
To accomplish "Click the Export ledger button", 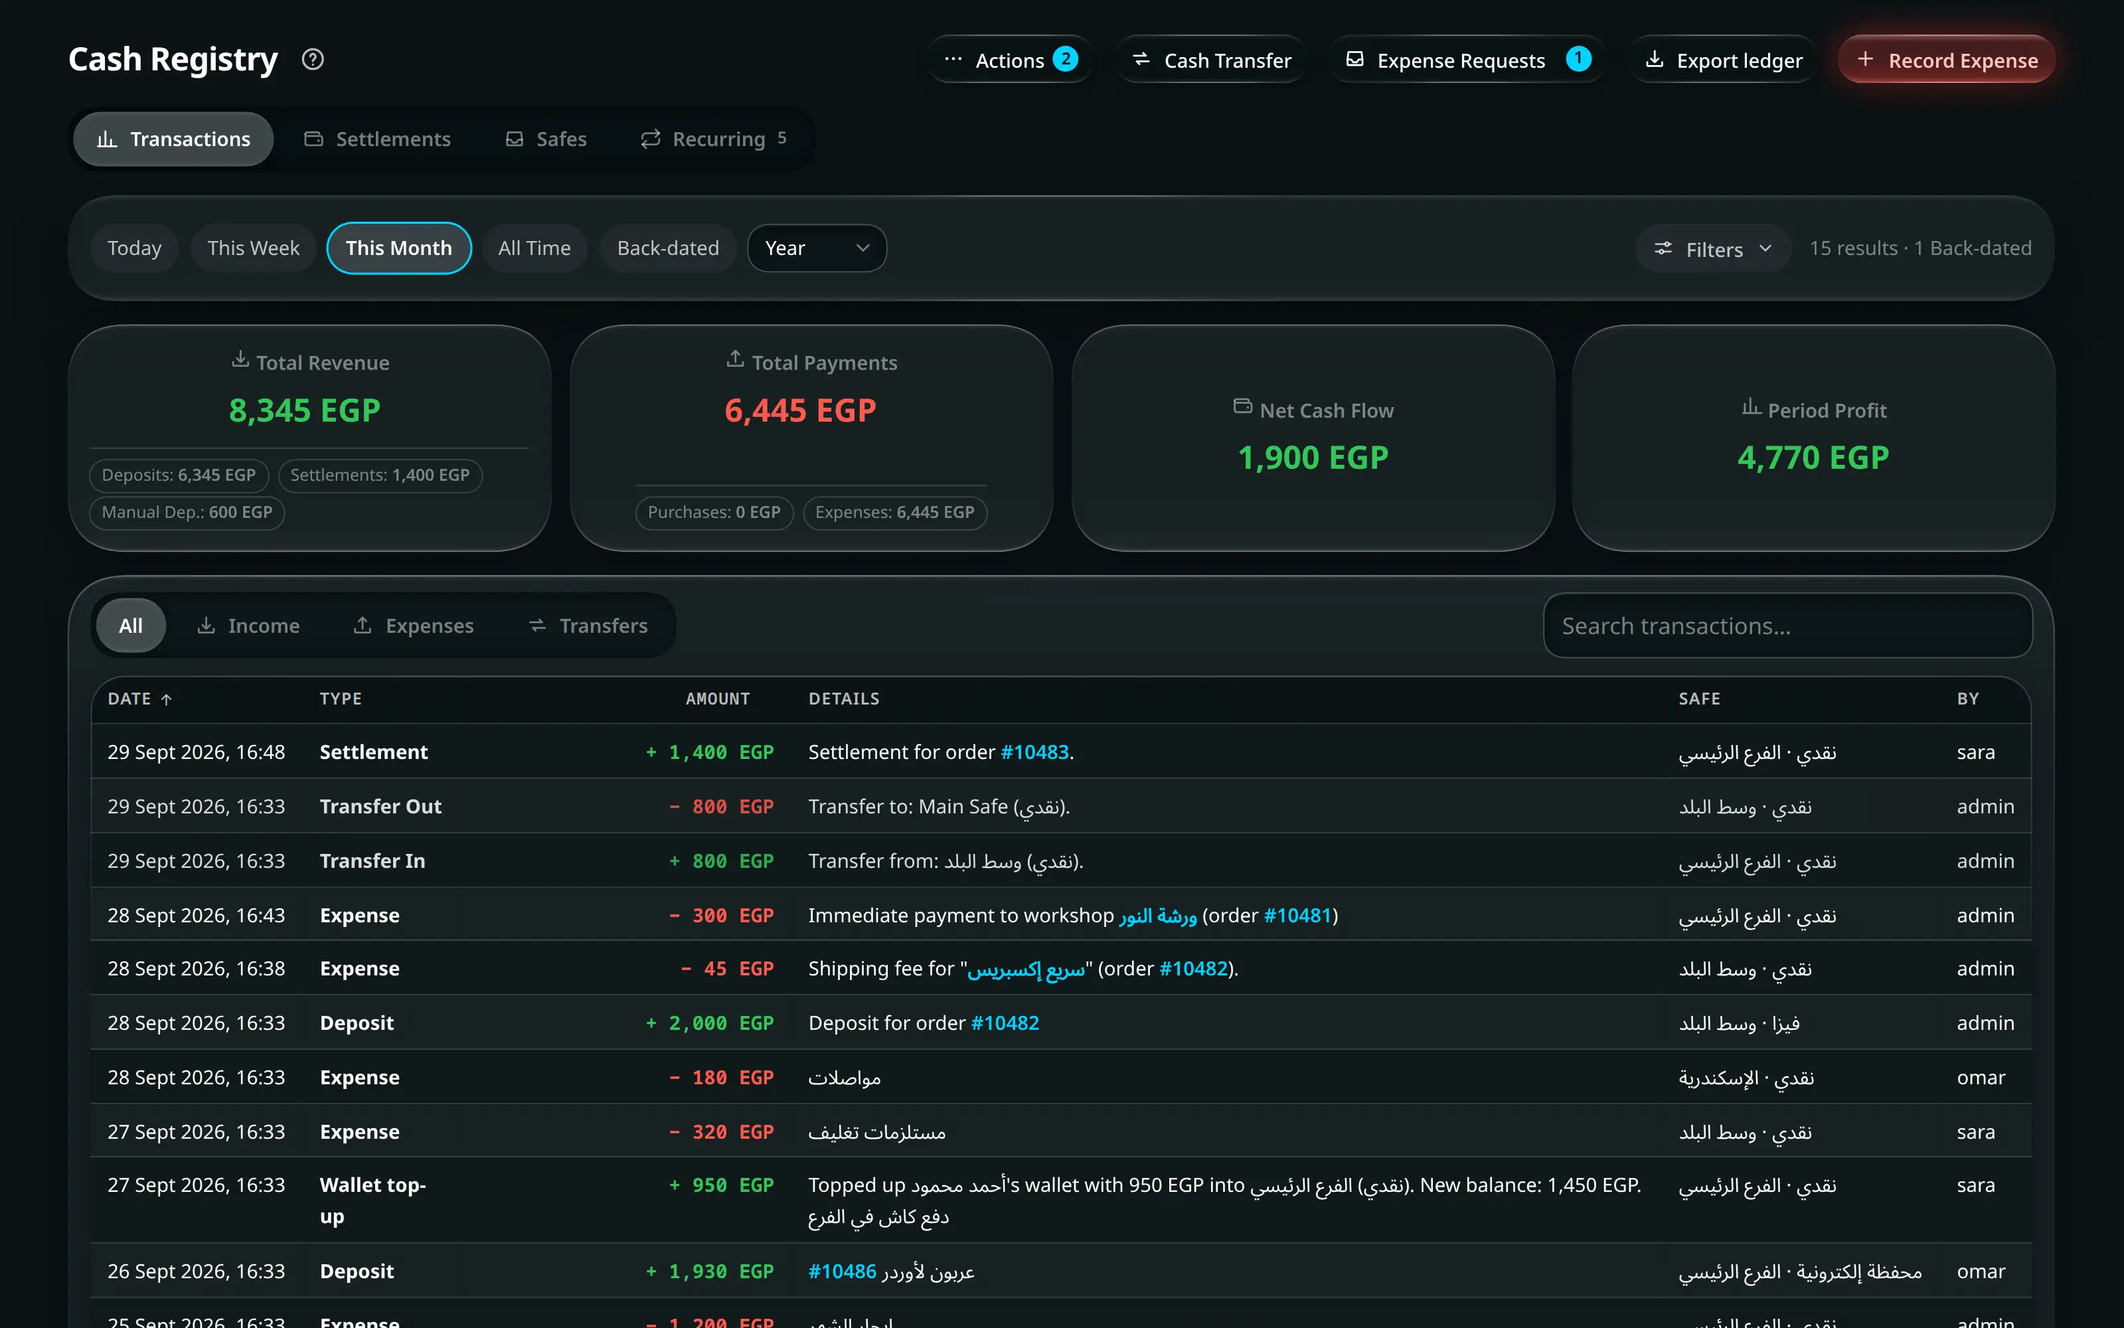I will (x=1723, y=60).
